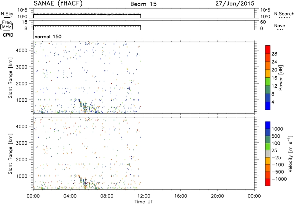Click the 12:00 time tick label
Image resolution: width=294 pixels, height=204 pixels.
pos(144,196)
